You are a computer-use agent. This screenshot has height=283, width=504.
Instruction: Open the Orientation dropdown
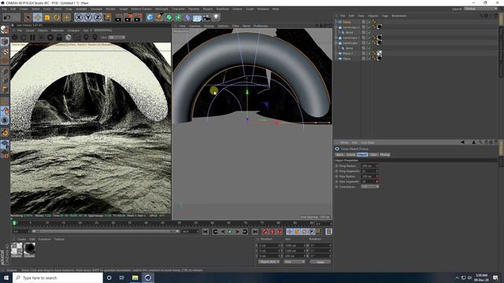click(369, 187)
